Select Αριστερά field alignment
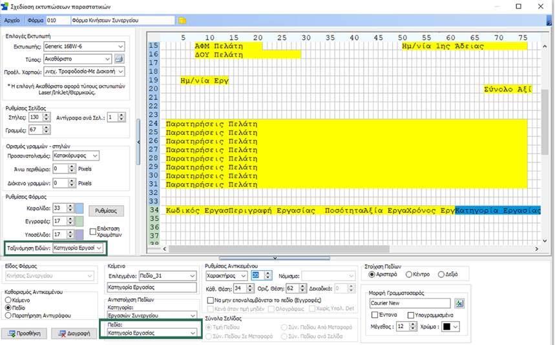The image size is (555, 345). [372, 274]
